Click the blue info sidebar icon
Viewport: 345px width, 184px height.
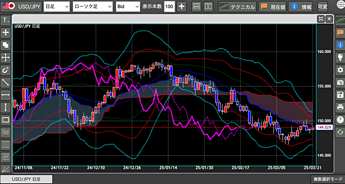click(x=340, y=45)
